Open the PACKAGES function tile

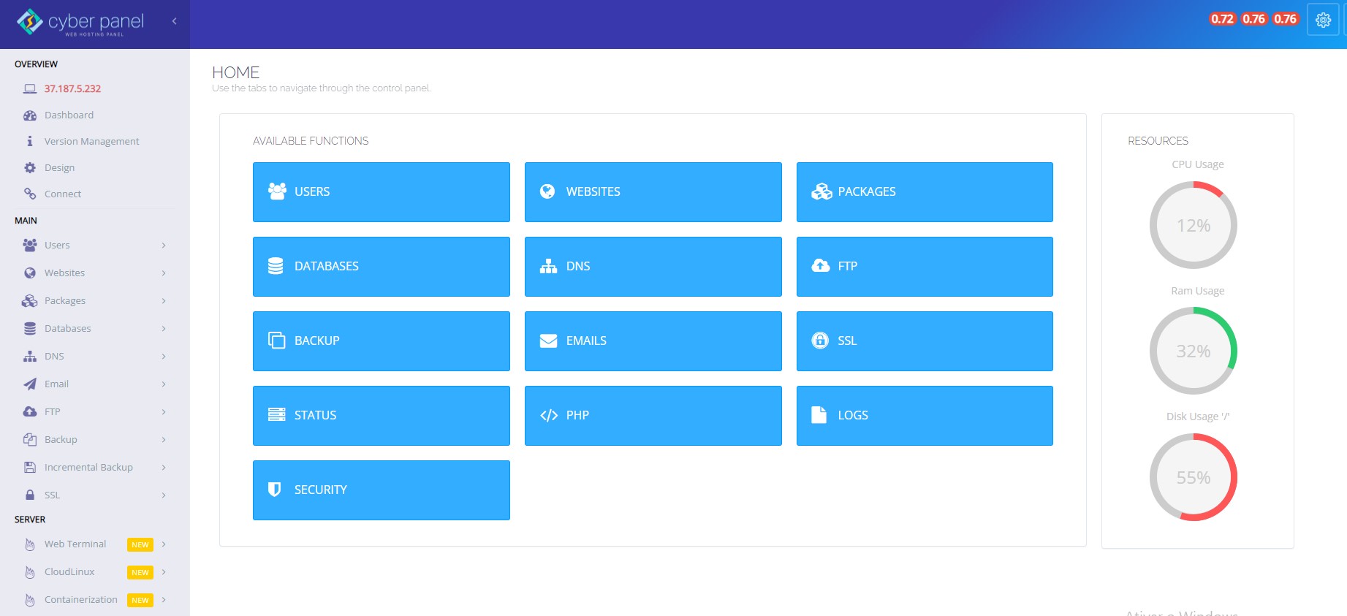[925, 192]
